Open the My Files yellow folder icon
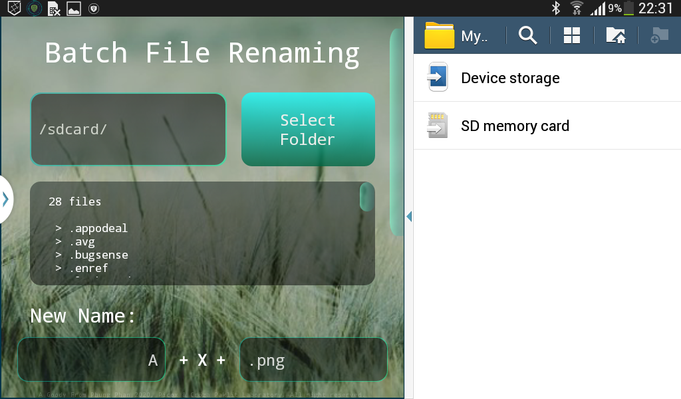The width and height of the screenshot is (681, 399). [x=440, y=35]
